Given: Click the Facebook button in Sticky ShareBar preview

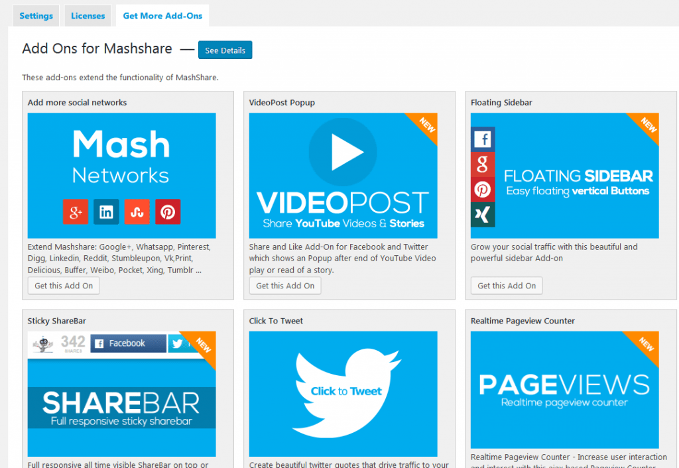Looking at the screenshot, I should 128,343.
